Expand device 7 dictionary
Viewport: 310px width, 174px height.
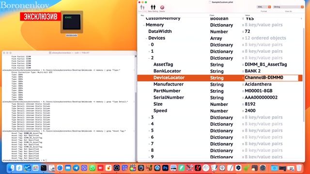coord(149,144)
